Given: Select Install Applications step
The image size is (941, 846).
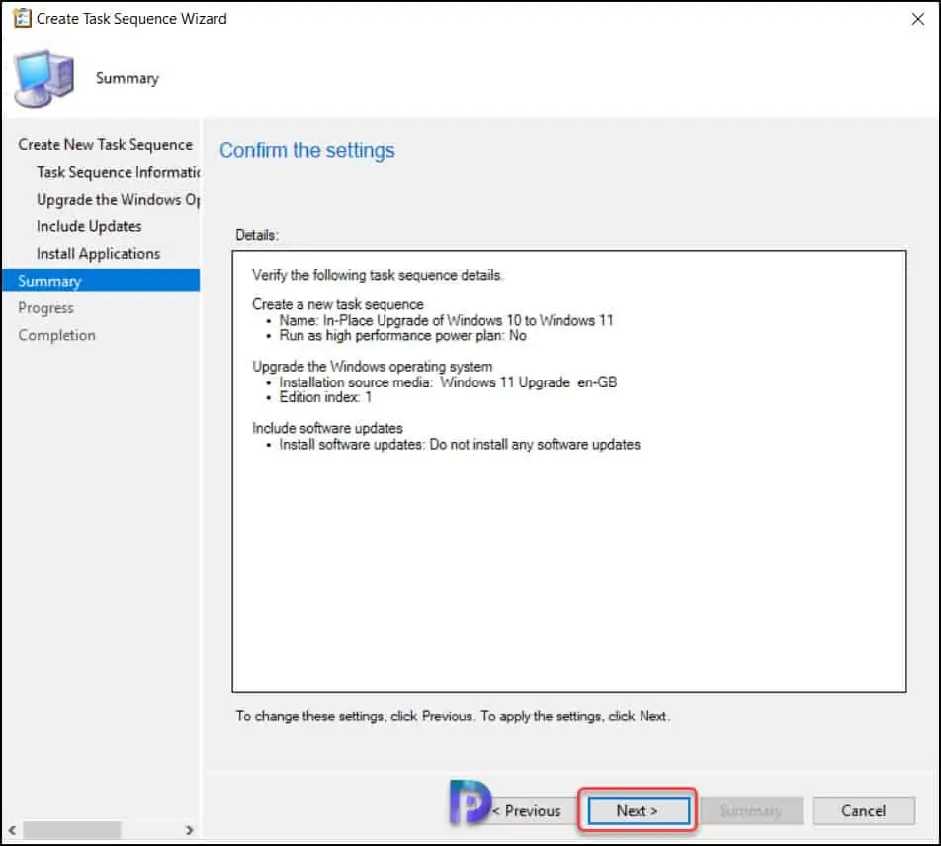Looking at the screenshot, I should point(98,254).
